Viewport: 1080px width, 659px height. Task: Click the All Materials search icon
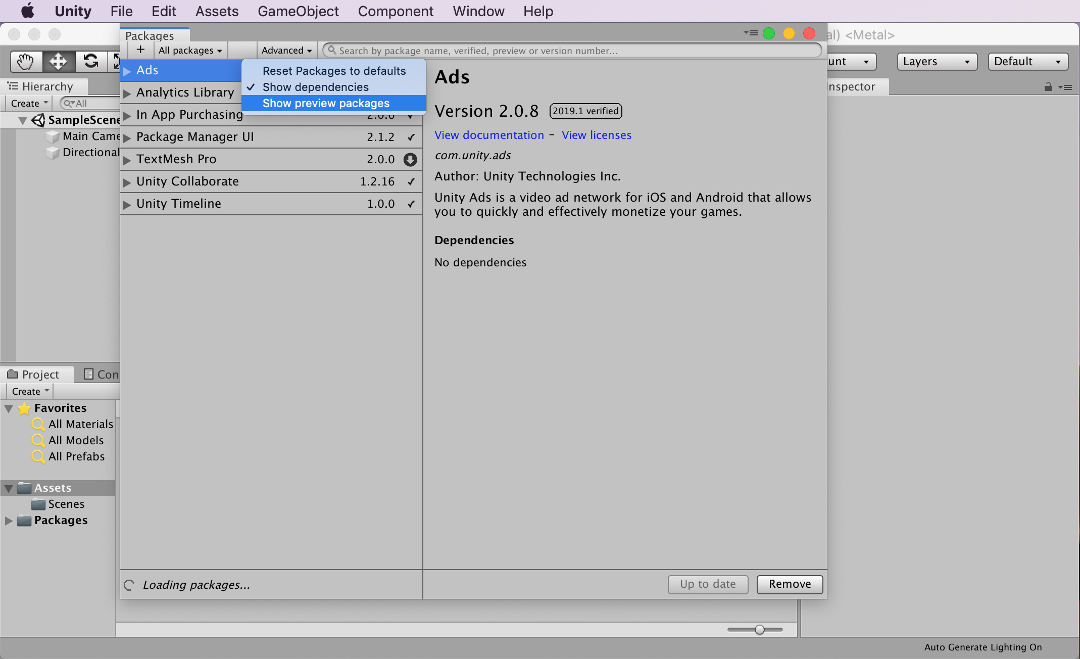click(38, 424)
